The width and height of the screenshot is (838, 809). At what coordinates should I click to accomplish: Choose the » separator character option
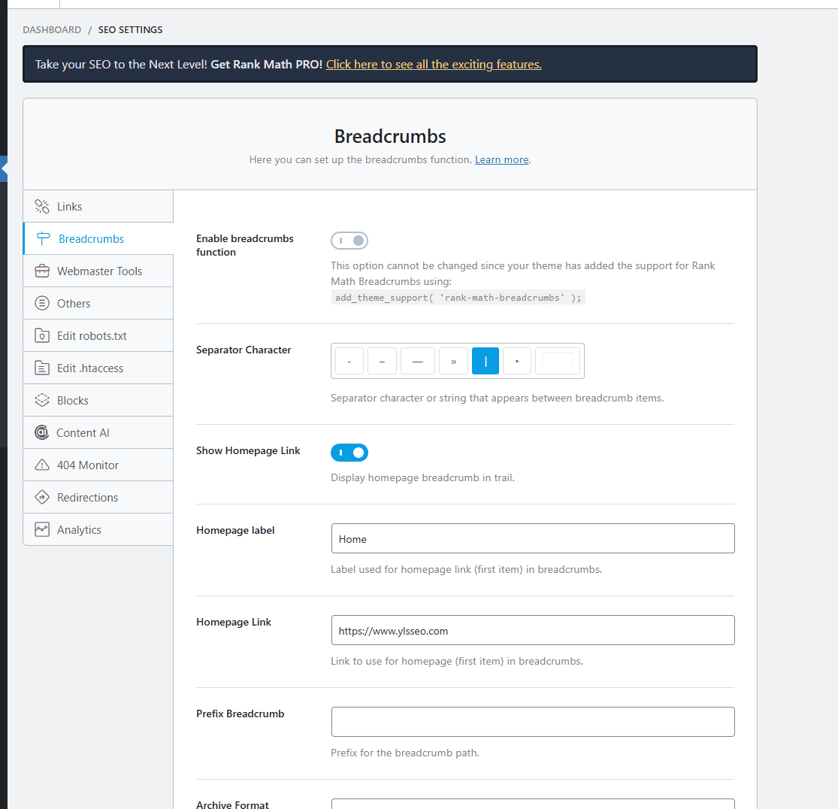(x=453, y=362)
